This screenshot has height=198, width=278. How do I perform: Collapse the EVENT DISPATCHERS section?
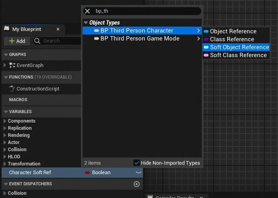(6, 184)
